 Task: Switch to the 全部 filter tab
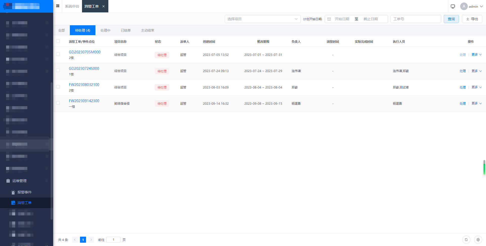click(62, 30)
